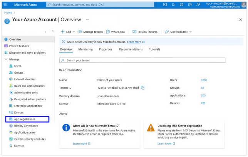Screen dimensions: 248x157
Task: Click the Enterprise applications icon
Action: 11,106
